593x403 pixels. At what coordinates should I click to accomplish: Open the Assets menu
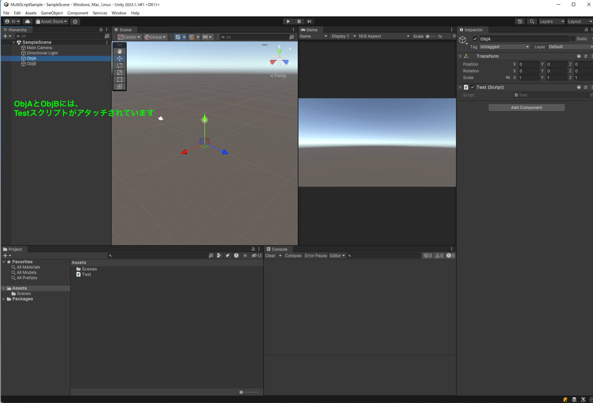tap(31, 13)
